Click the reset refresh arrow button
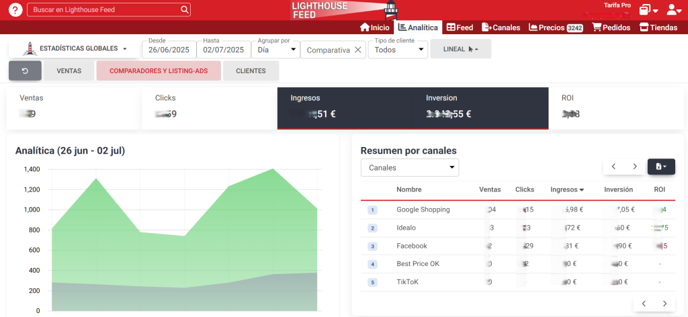The width and height of the screenshot is (688, 317). pos(25,71)
